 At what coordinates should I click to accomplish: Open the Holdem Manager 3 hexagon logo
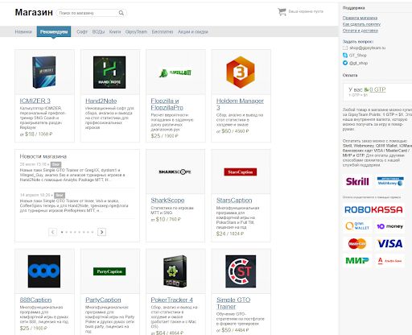coord(241,72)
